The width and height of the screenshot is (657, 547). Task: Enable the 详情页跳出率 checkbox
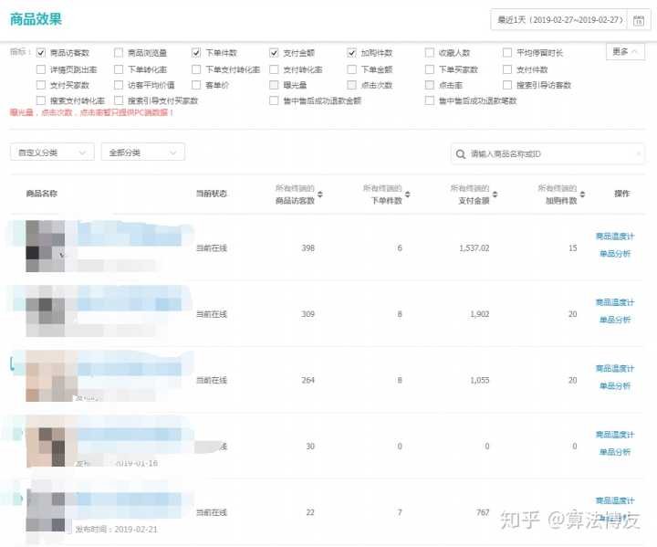[41, 69]
